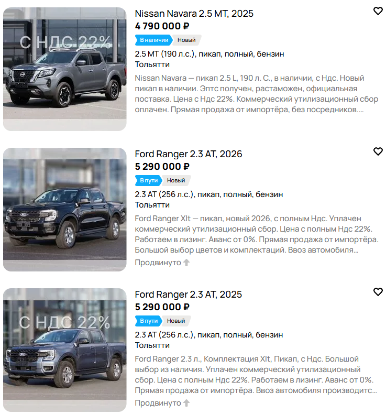The width and height of the screenshot is (386, 414).
Task: Click the gray Nissan Navara photo thumbnail
Action: coord(64,69)
